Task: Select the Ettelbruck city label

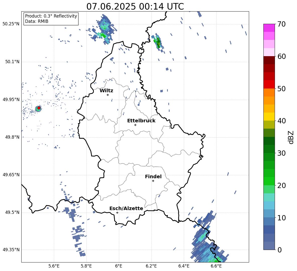Action: point(141,121)
